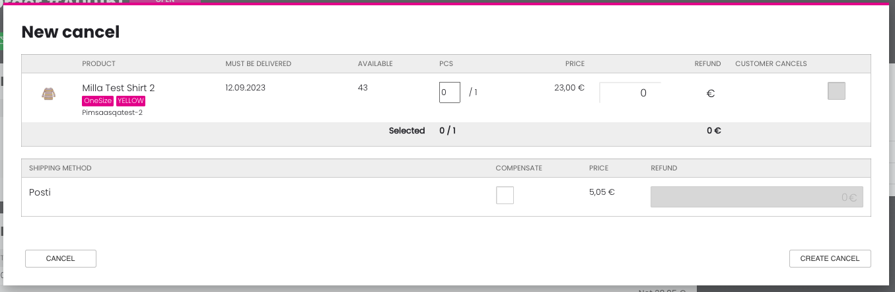Screen dimensions: 895x292
Task: Click the YELLOW color tag
Action: [x=131, y=101]
